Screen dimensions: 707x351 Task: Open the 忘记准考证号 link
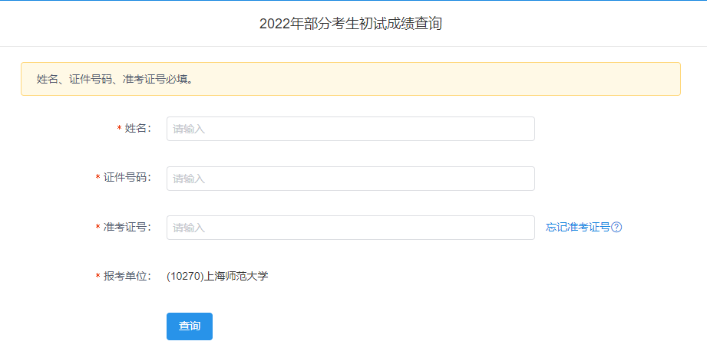pyautogui.click(x=577, y=227)
